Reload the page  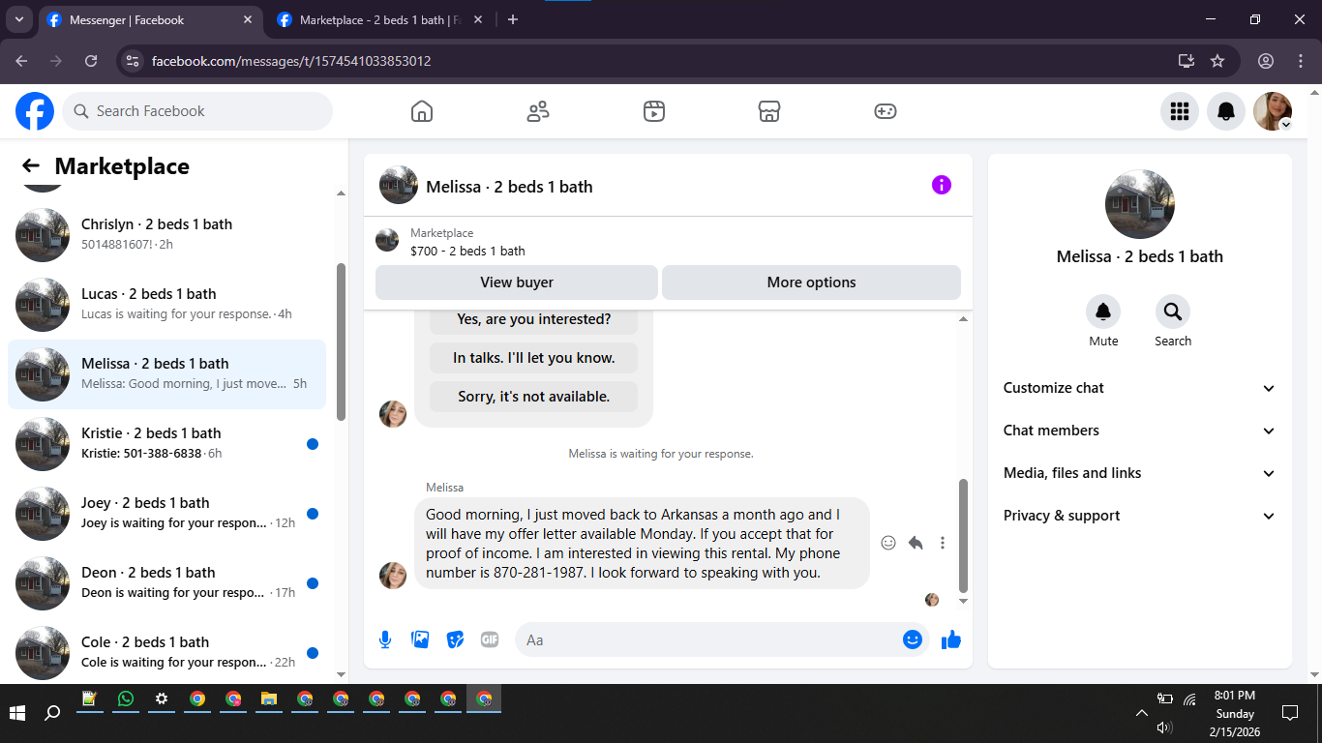click(91, 61)
